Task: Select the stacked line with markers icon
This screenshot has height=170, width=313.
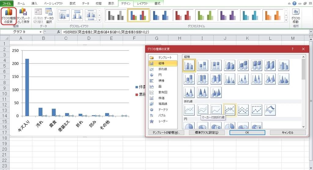Action: click(243, 110)
